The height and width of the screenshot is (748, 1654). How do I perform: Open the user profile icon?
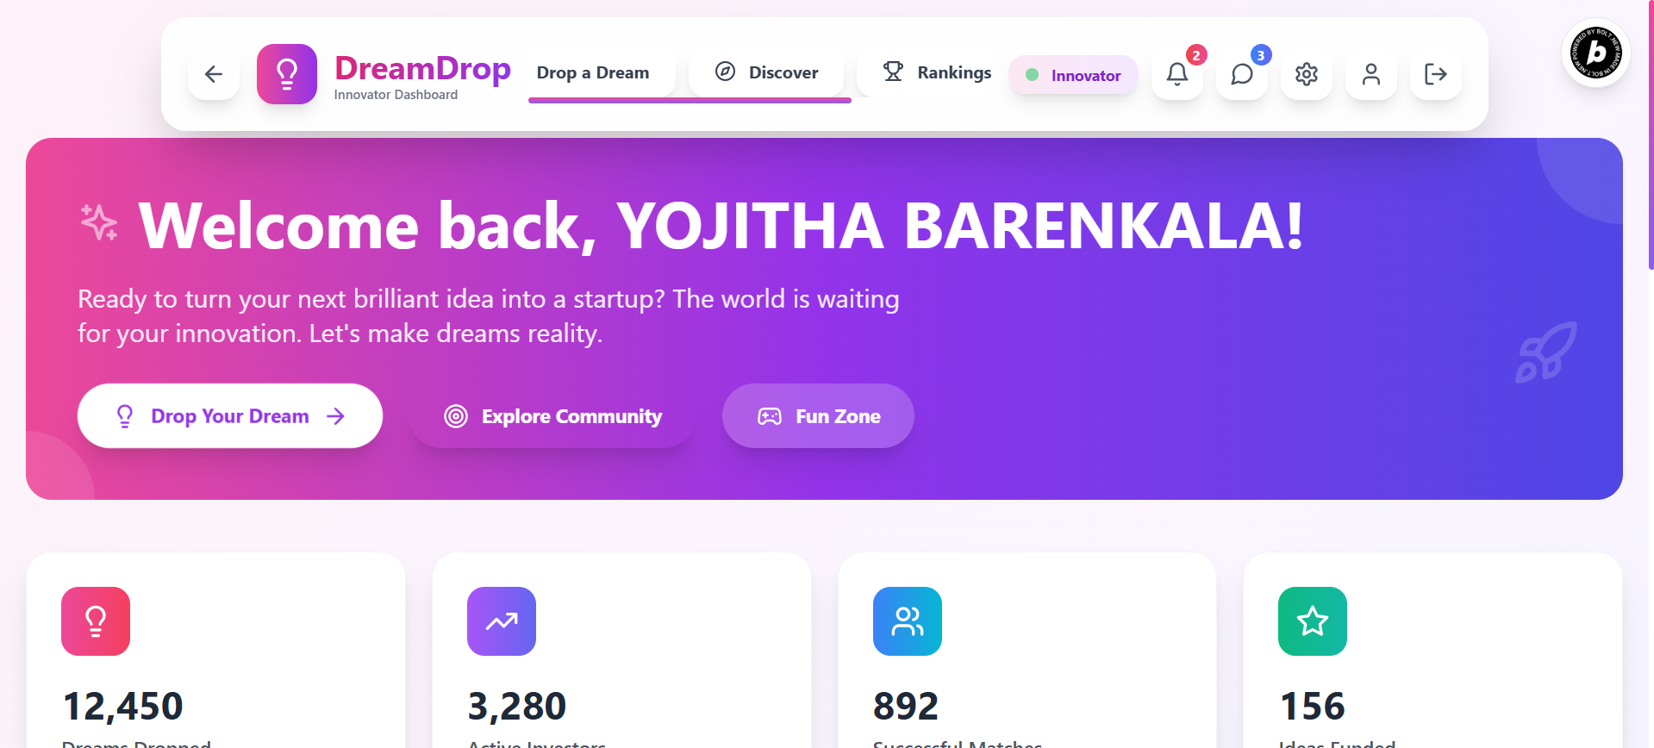click(1371, 74)
